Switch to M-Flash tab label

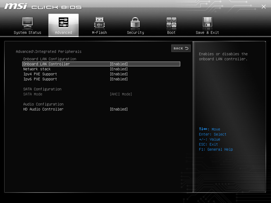click(x=100, y=33)
